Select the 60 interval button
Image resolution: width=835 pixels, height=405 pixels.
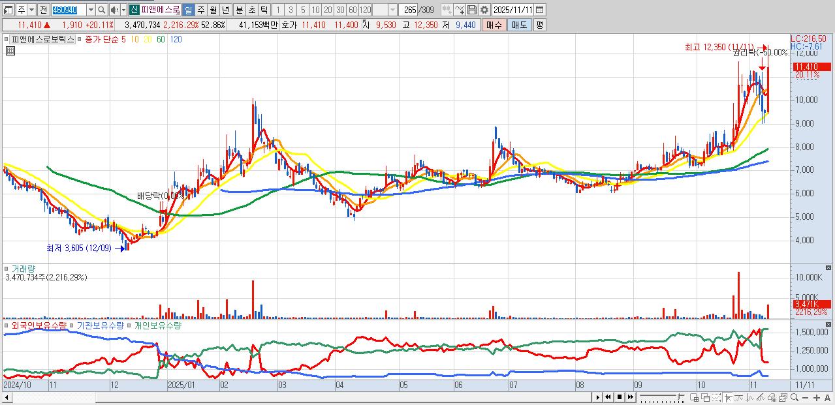[x=353, y=10]
